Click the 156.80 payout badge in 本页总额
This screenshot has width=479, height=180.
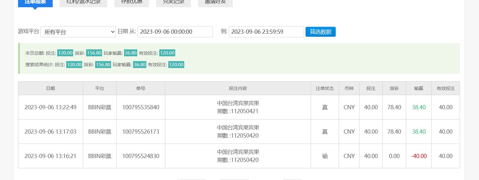click(94, 53)
